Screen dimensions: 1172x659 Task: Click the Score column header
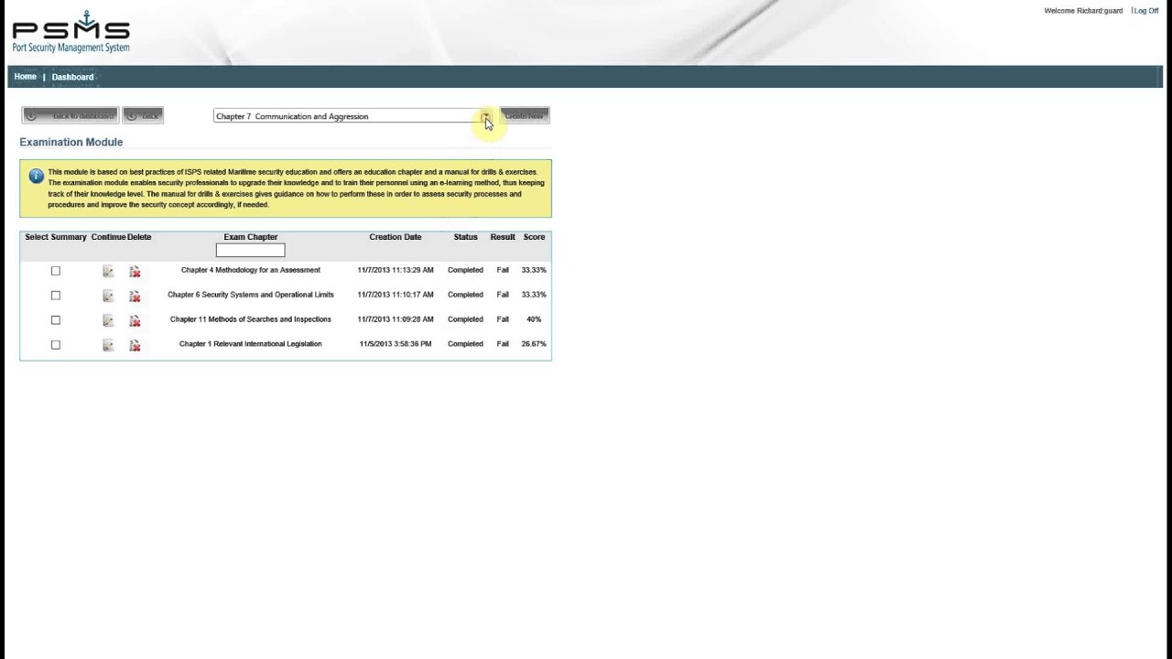(x=534, y=237)
